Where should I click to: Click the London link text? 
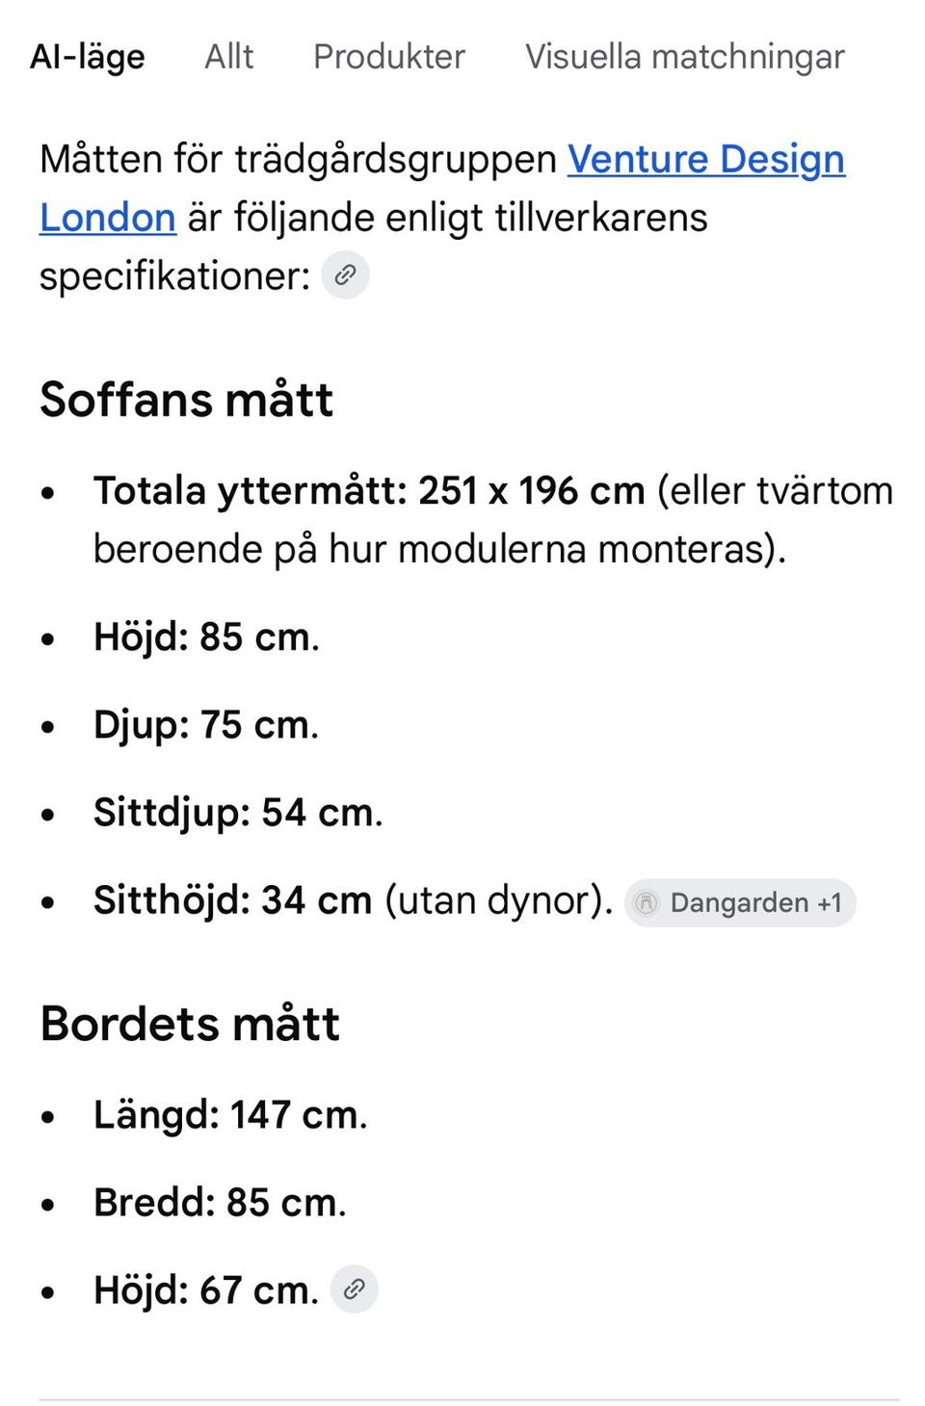coord(108,218)
